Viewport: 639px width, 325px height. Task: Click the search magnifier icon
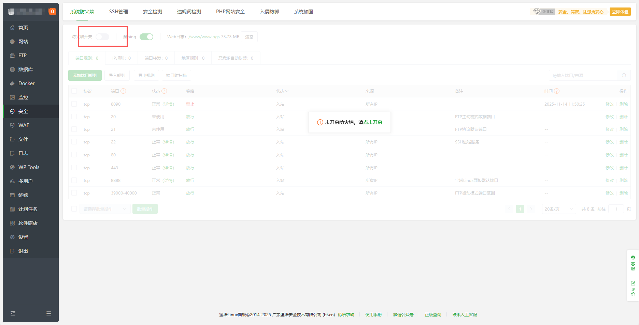(x=624, y=76)
